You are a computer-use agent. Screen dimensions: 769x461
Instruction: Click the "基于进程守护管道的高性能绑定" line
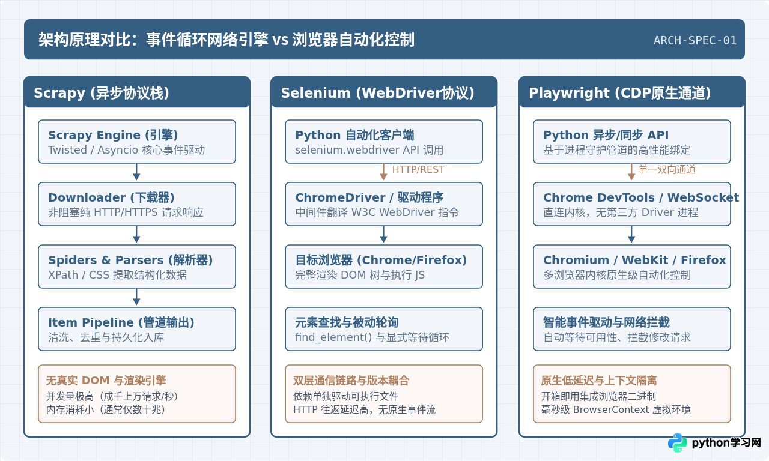(x=617, y=150)
